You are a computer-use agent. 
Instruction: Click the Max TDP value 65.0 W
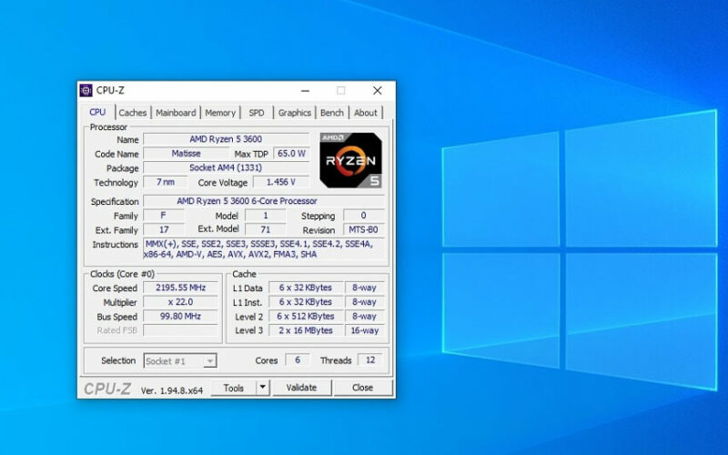coord(291,153)
